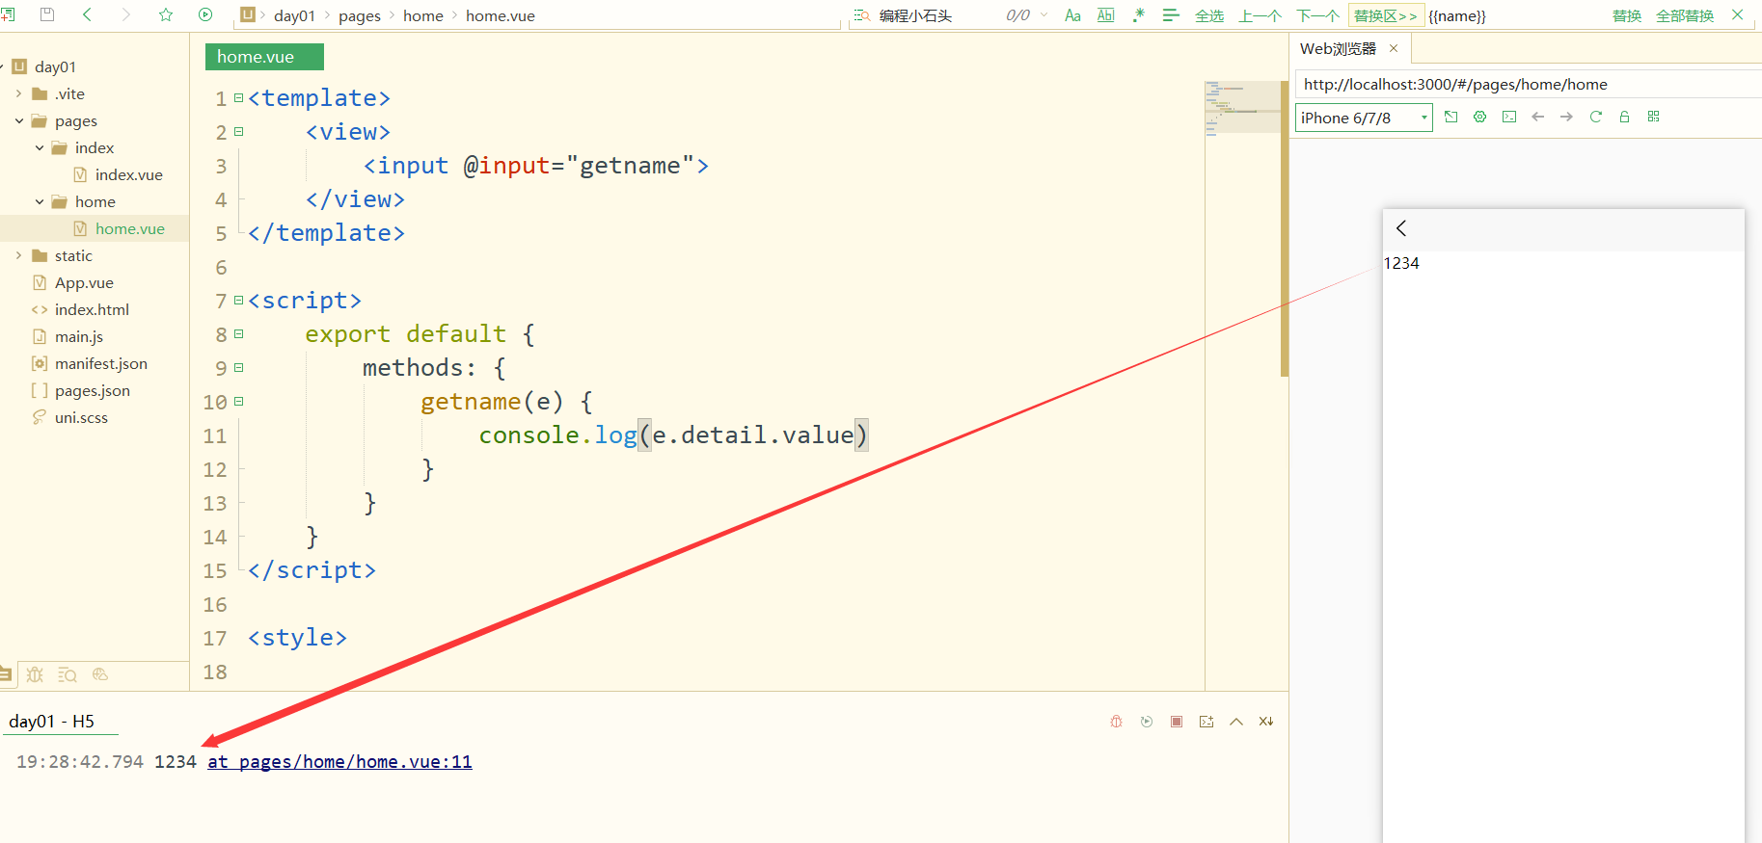
Task: Toggle case-sensitive search (Aa)
Action: pyautogui.click(x=1072, y=15)
